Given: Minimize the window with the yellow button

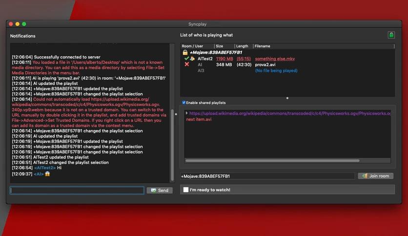Looking at the screenshot, I should (18, 24).
